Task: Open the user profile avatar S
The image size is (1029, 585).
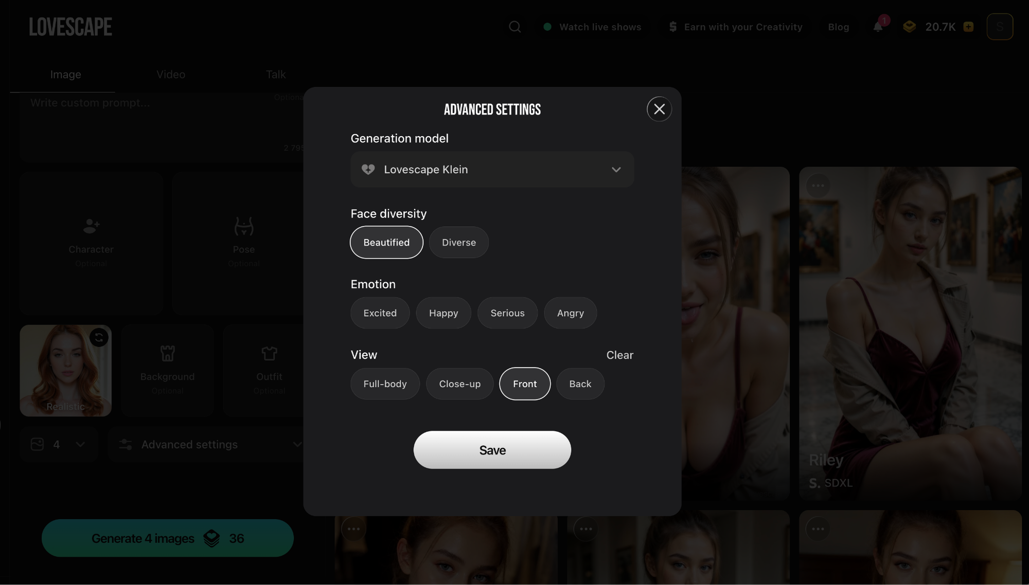Action: click(1000, 27)
